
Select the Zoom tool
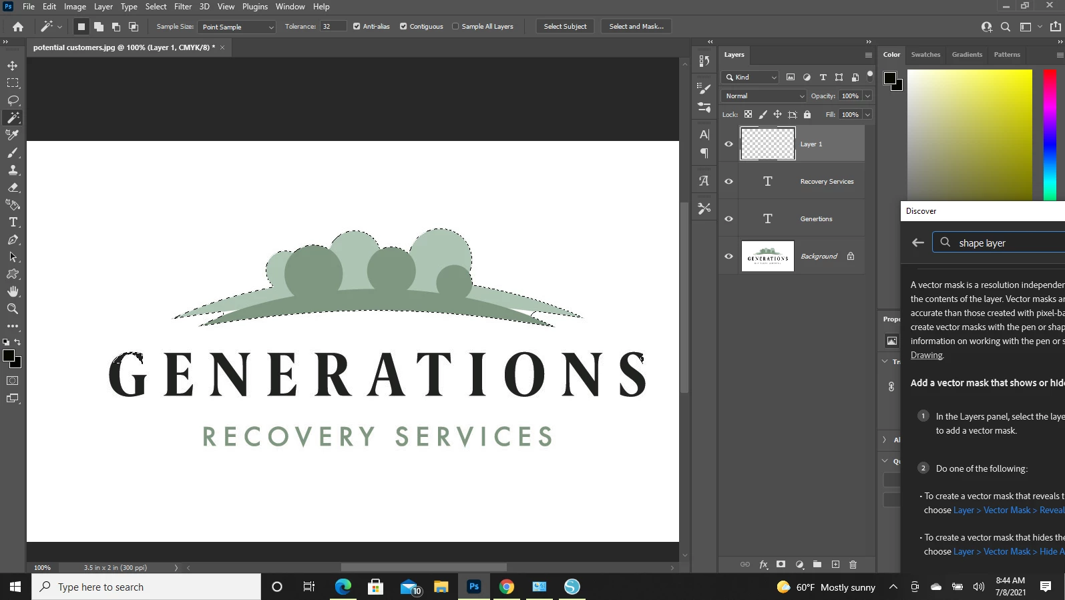(13, 309)
